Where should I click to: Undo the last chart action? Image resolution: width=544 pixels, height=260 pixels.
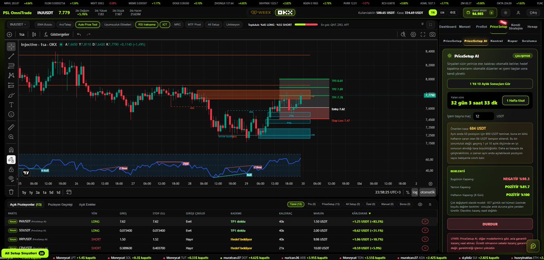tap(79, 34)
